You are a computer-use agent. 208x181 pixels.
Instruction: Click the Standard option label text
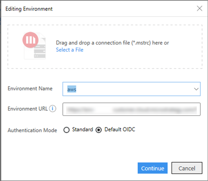83,129
